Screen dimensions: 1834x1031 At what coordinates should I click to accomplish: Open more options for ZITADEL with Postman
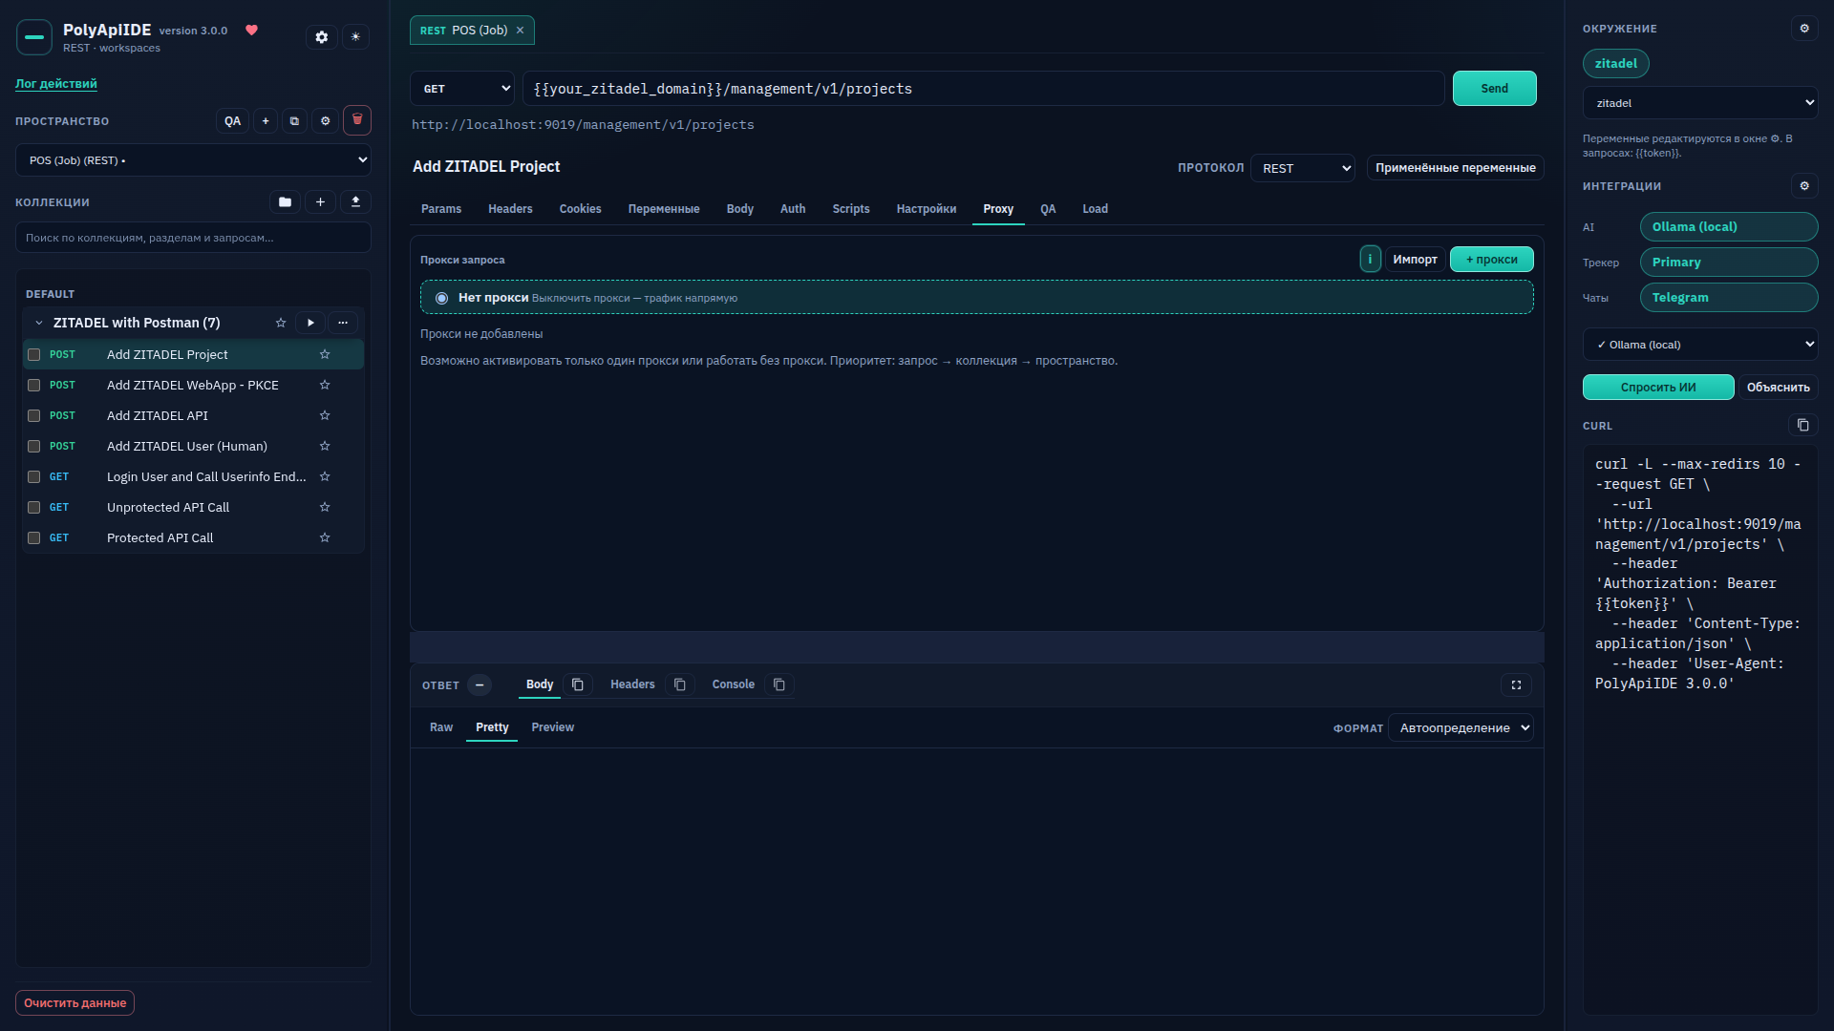(x=343, y=323)
